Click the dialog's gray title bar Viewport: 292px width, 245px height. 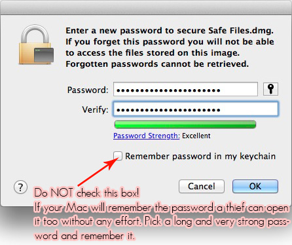coord(146,8)
